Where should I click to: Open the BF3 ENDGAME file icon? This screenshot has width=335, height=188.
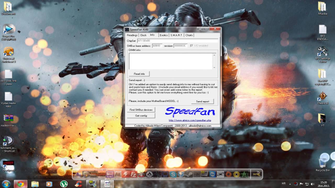tap(322, 32)
